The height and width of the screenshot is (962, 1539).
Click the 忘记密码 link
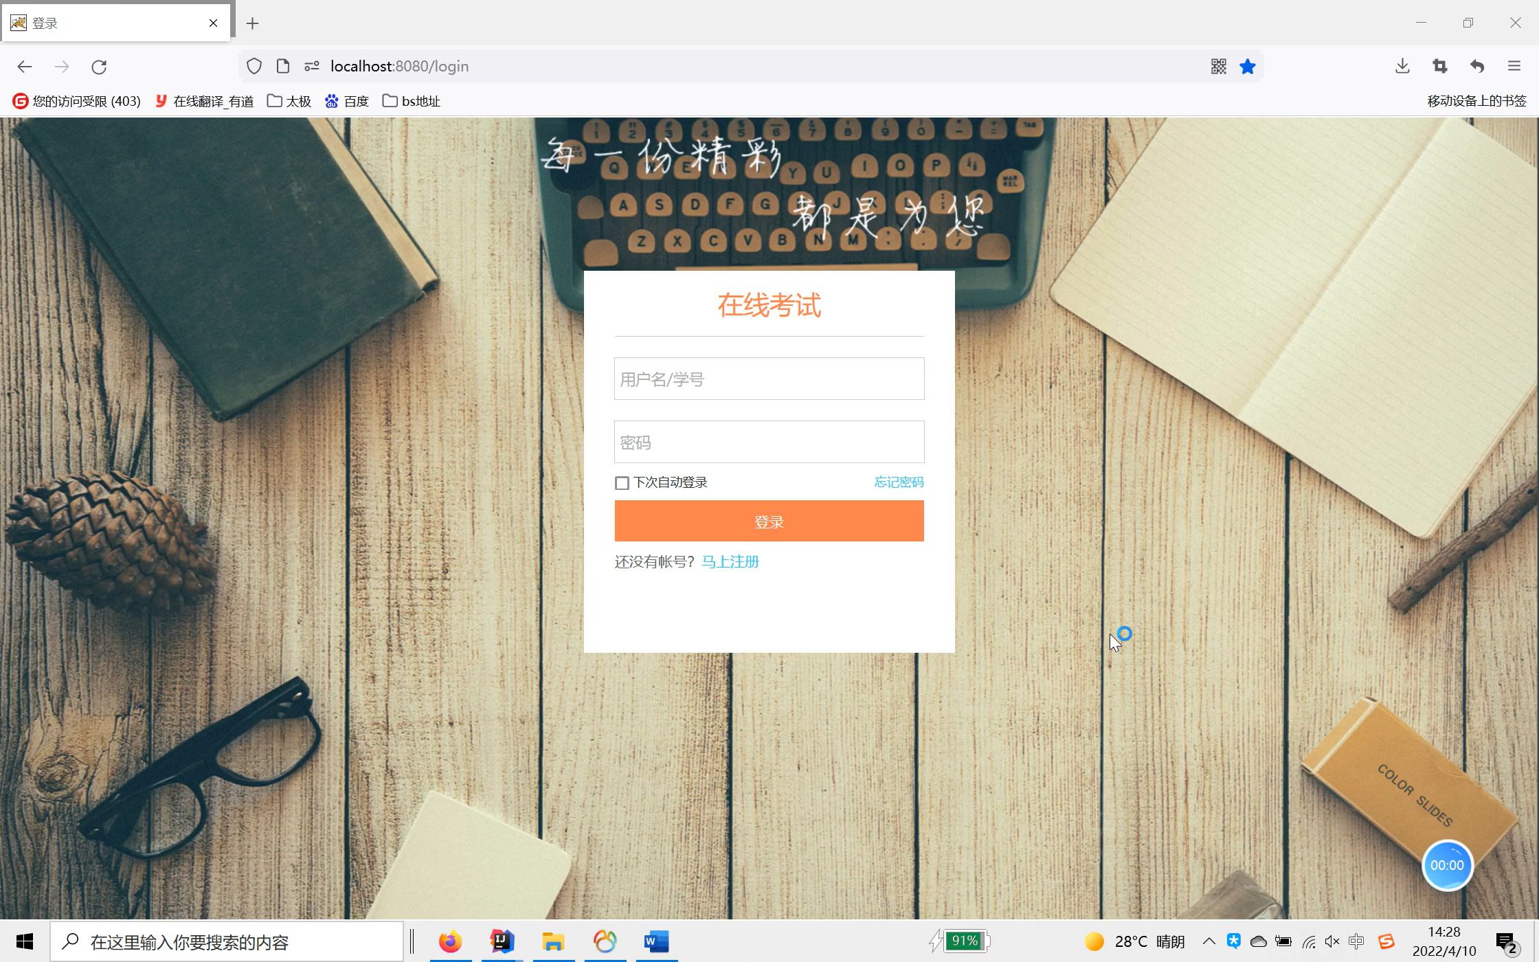point(899,482)
